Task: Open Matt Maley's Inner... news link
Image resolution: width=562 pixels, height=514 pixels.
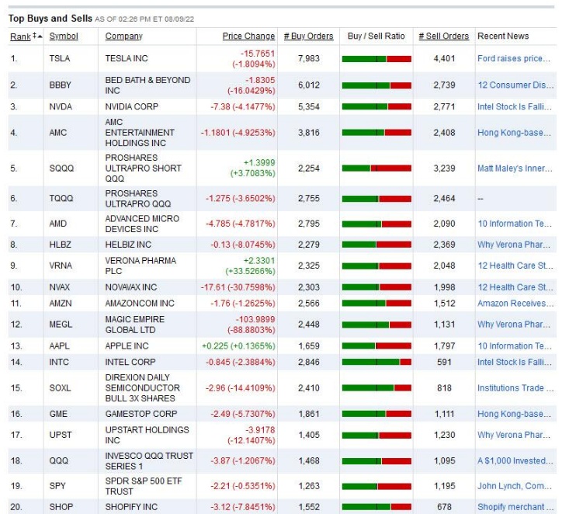Action: point(515,168)
